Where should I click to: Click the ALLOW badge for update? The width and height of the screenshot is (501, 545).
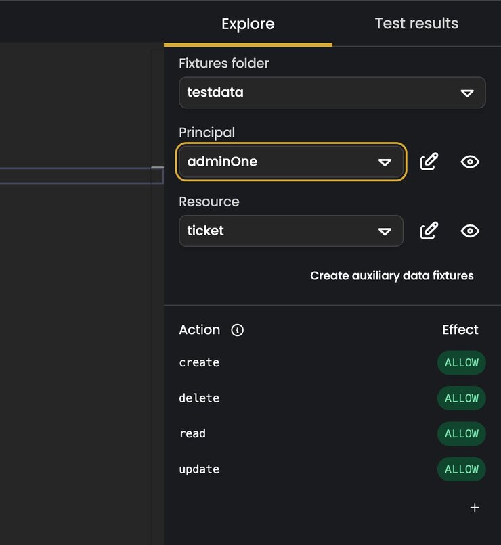[461, 469]
